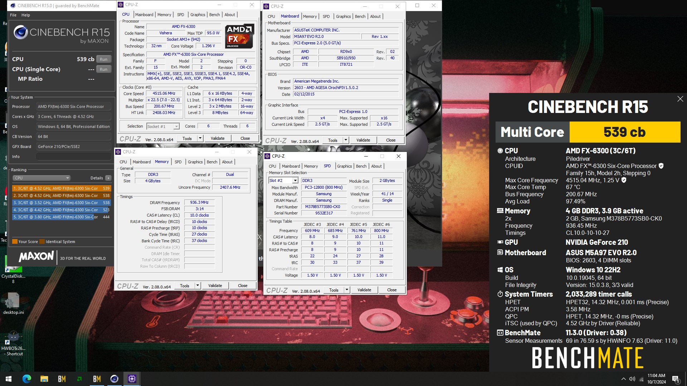The height and width of the screenshot is (386, 687).
Task: Click the 539 cb Multi Core score
Action: (625, 132)
